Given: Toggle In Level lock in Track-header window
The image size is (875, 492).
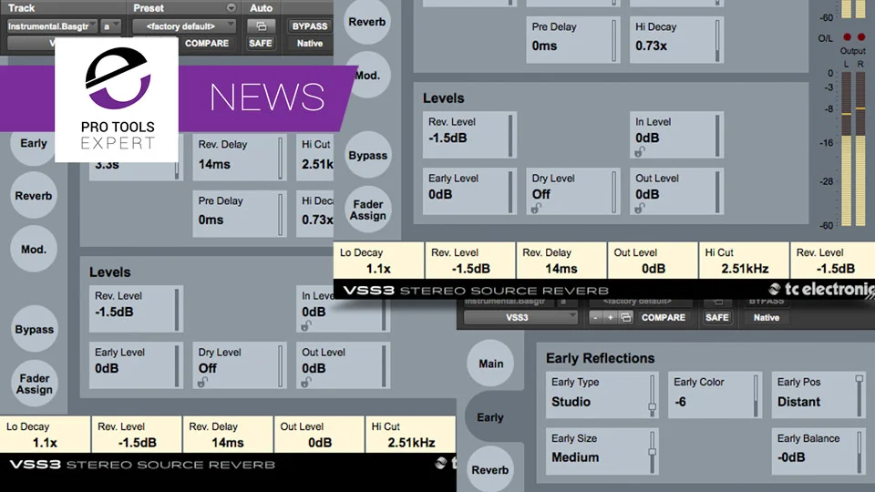Looking at the screenshot, I should 306,326.
